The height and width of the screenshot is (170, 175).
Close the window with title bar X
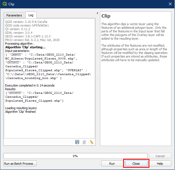click(x=170, y=4)
